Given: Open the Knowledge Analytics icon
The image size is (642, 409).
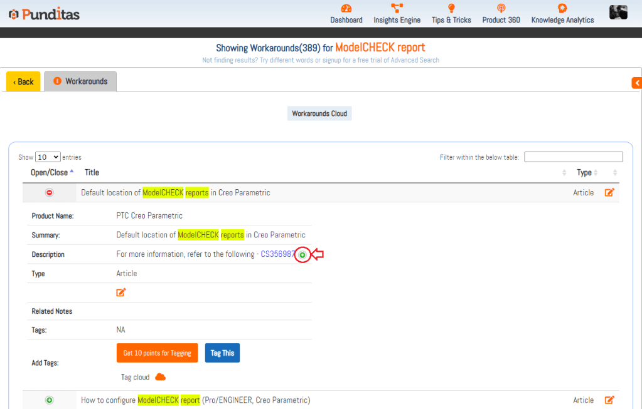Looking at the screenshot, I should [x=562, y=8].
